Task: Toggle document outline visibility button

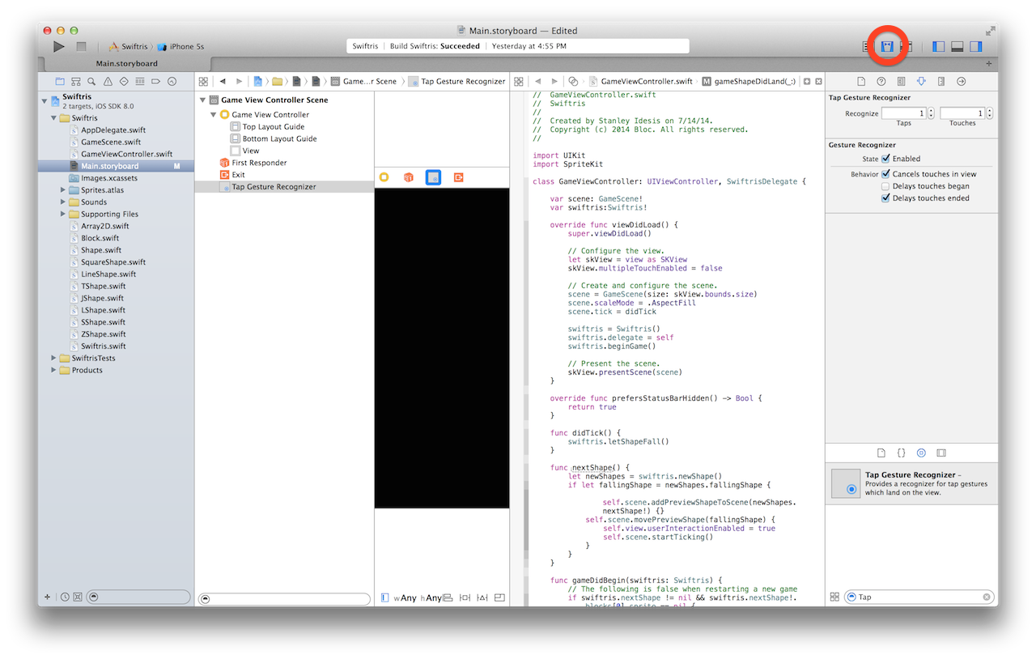Action: [x=385, y=598]
